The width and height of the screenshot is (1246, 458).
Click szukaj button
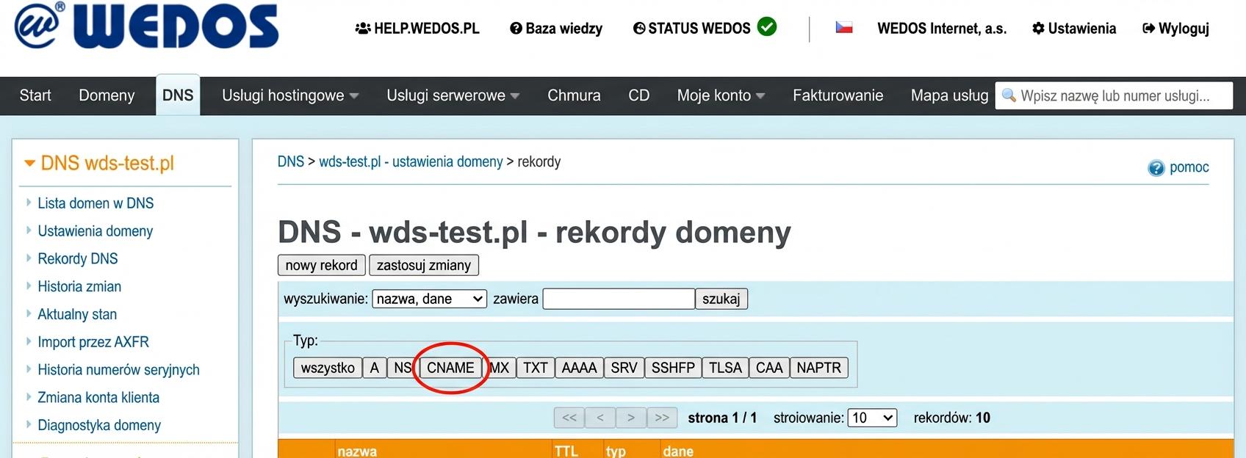pyautogui.click(x=721, y=299)
